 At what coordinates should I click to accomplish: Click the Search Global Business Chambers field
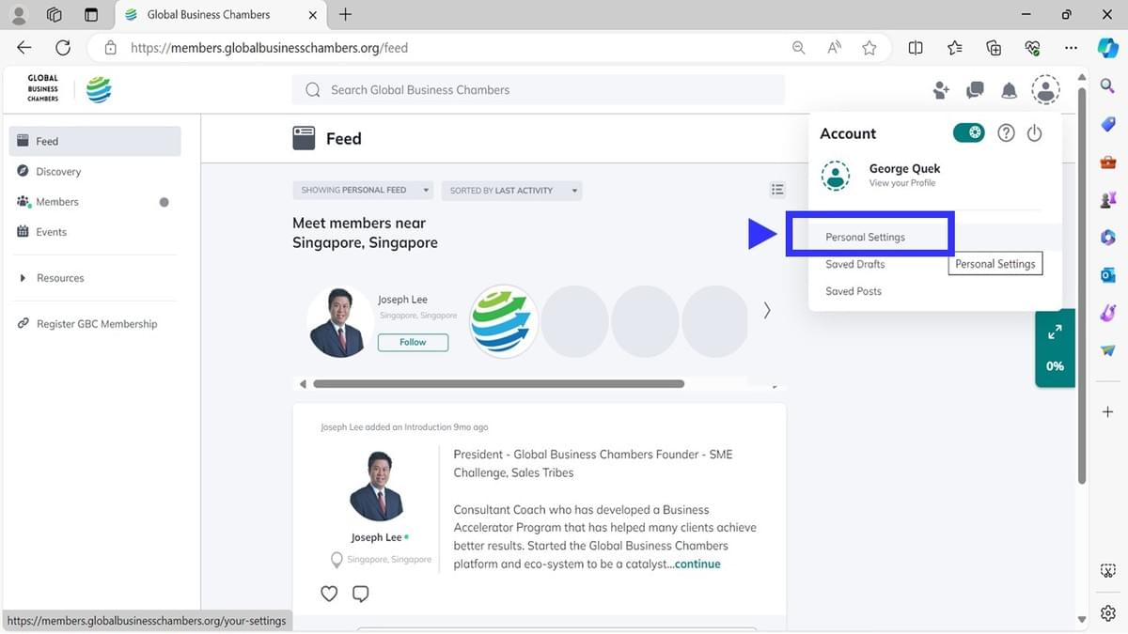[x=538, y=90]
